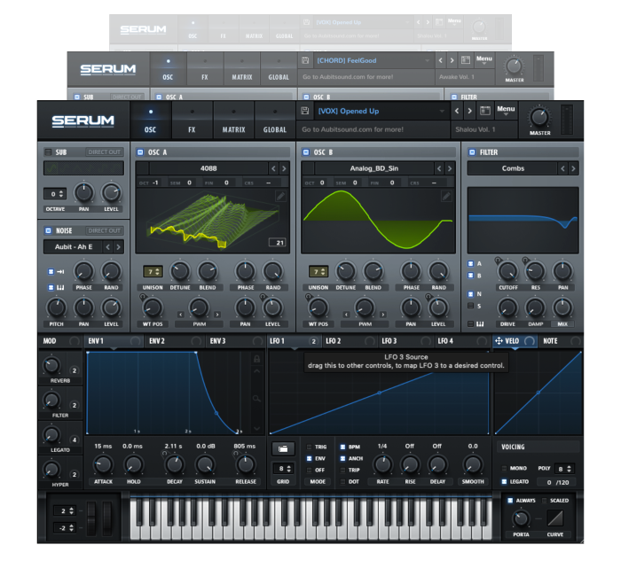Edit OSC A wavetable with pencil icon
Image resolution: width=621 pixels, height=576 pixels.
(280, 196)
